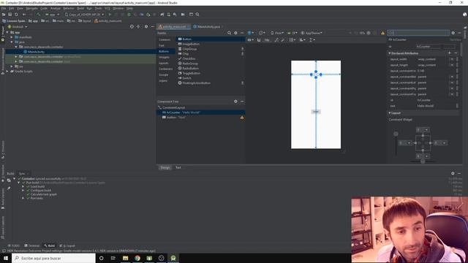
Task: Open the Android project view dropdown
Action: [x=18, y=27]
